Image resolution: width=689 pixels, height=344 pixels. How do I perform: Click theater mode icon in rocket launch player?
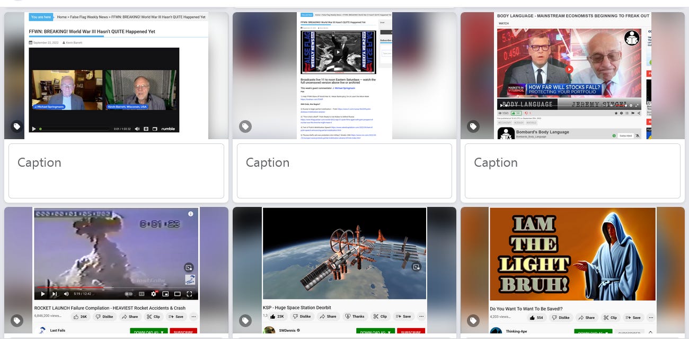178,294
